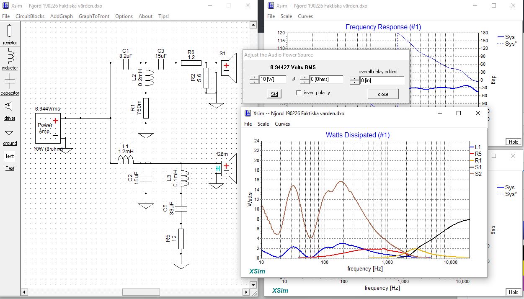
Task: Open Scale menu in Frequency Response window
Action: [x=287, y=16]
